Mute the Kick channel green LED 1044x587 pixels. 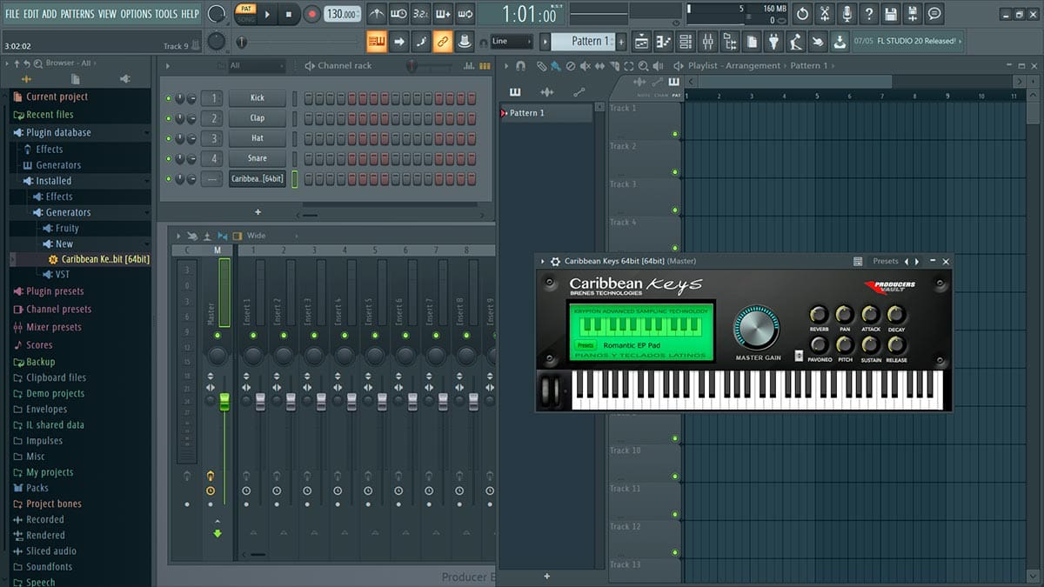tap(169, 98)
